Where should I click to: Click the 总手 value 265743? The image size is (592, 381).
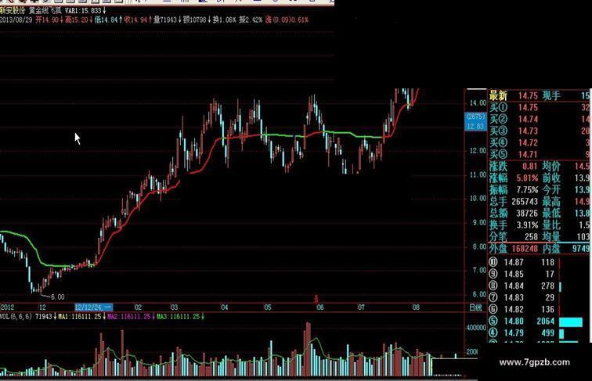(x=525, y=201)
